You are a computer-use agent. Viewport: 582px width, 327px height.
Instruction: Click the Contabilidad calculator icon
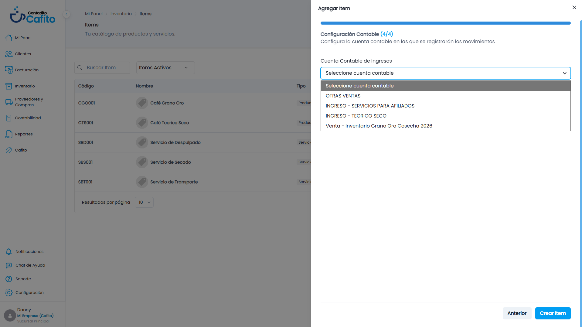[9, 118]
